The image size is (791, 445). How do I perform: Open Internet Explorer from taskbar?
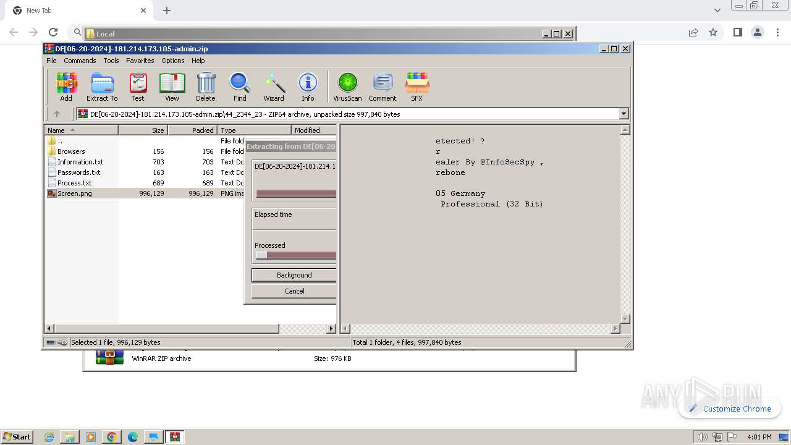coord(49,437)
